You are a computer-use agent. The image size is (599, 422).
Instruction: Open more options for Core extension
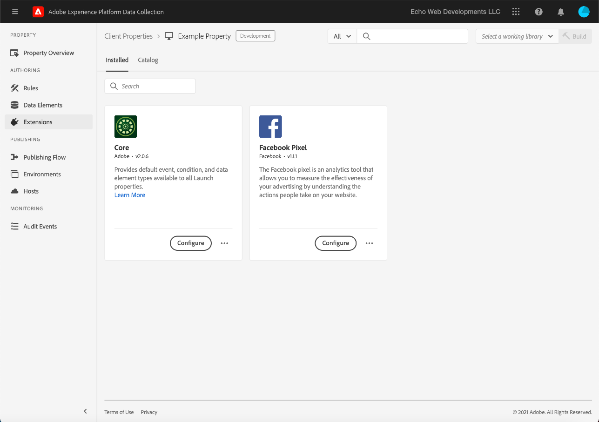[224, 243]
